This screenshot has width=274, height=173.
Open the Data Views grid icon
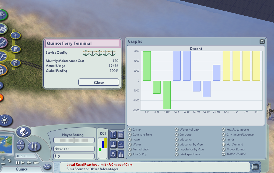coord(121,135)
